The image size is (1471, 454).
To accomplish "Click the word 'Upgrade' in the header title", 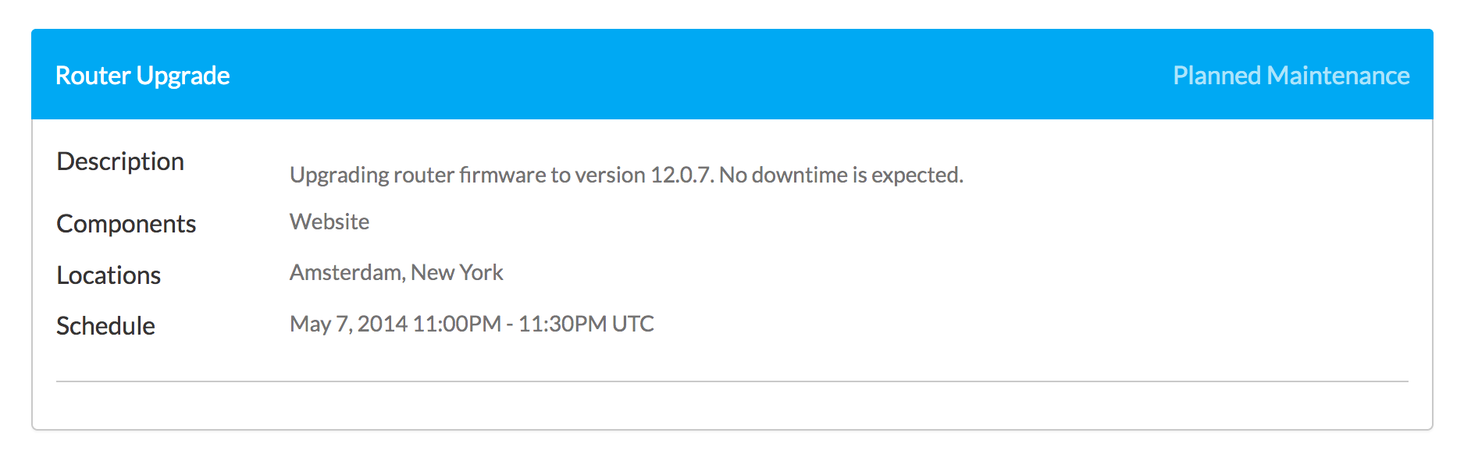I will (183, 76).
